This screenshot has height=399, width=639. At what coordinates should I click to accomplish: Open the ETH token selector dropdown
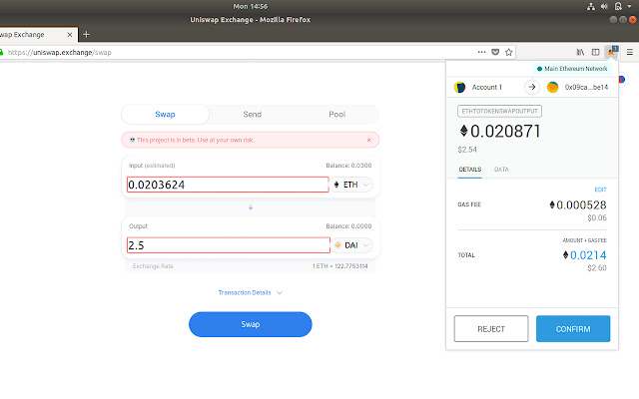click(x=350, y=185)
